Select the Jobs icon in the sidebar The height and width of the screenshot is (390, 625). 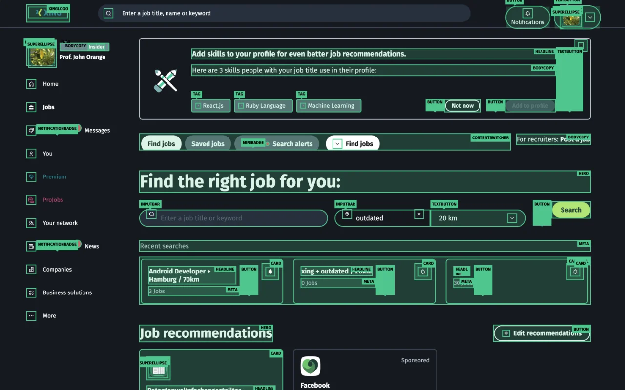coord(31,107)
